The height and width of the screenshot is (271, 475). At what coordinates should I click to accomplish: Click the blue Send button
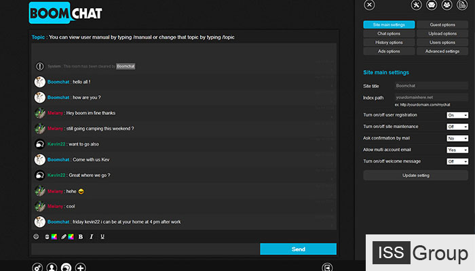tap(298, 249)
